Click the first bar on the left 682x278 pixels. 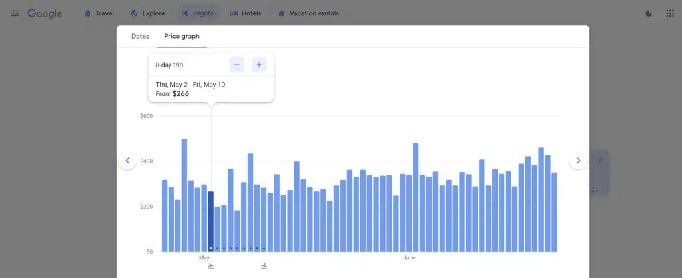(x=165, y=216)
